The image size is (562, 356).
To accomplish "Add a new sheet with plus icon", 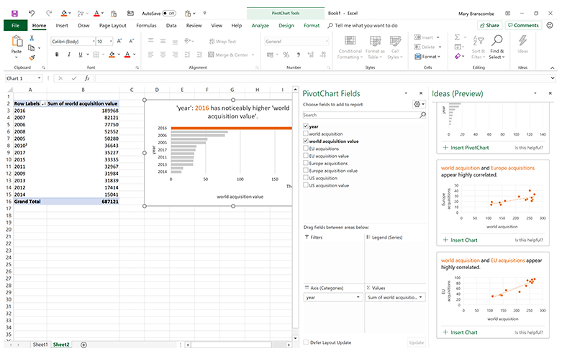I will click(x=83, y=345).
